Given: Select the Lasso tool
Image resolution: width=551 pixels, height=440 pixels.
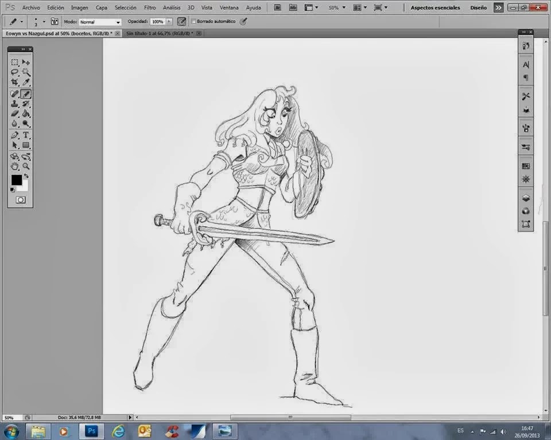Looking at the screenshot, I should tap(14, 72).
